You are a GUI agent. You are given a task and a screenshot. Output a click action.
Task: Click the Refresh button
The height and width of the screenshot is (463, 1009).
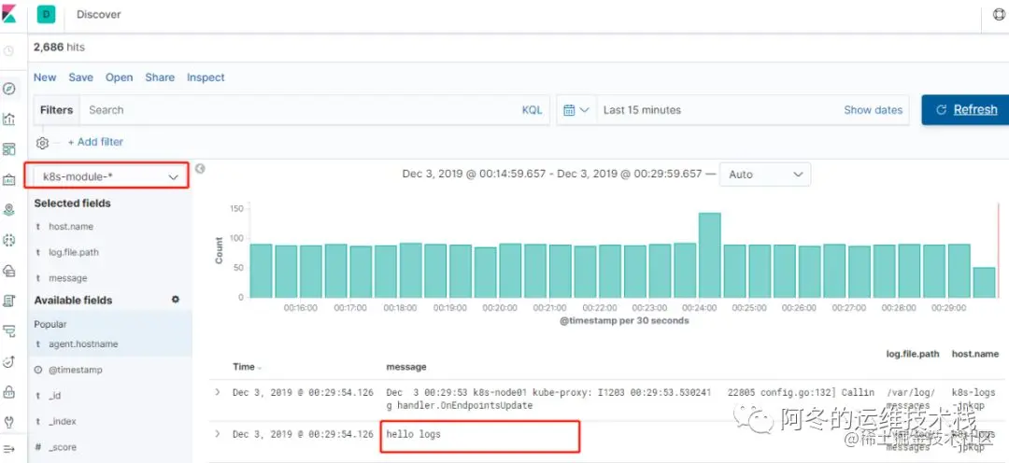[965, 110]
